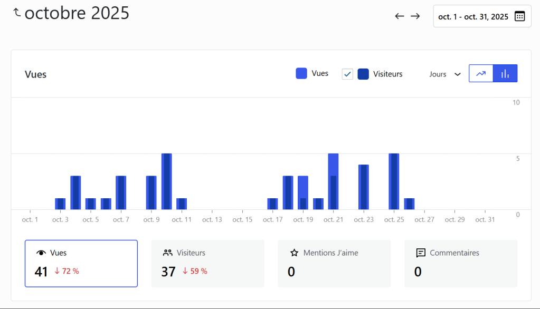Select the Commentaires tab
The image size is (540, 309).
pos(461,264)
